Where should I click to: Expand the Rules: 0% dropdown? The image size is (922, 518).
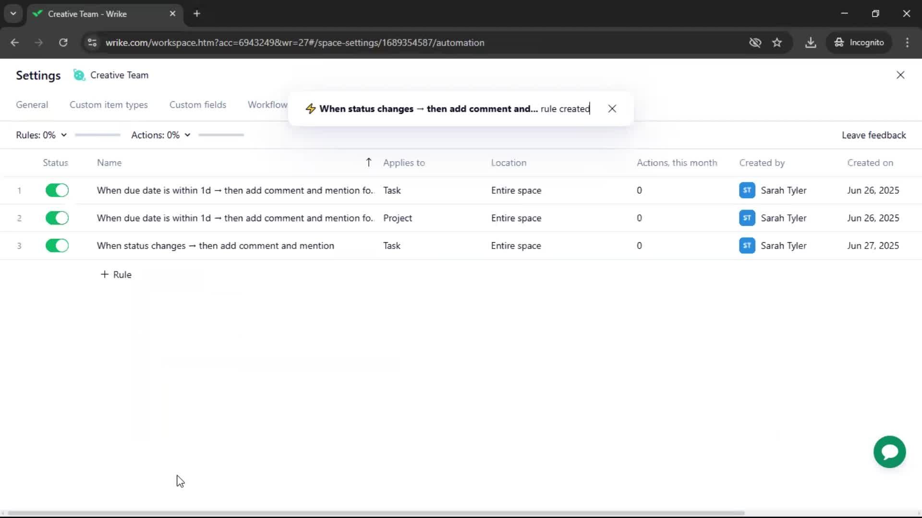41,135
